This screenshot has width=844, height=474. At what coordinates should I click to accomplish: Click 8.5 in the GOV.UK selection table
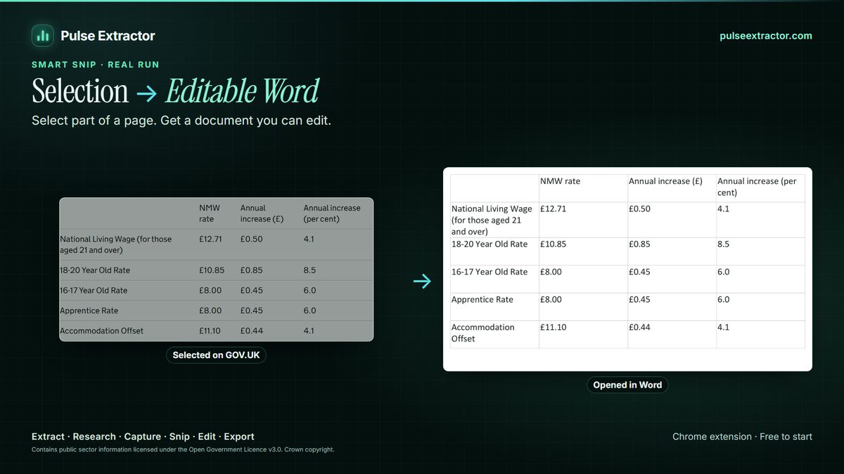309,270
